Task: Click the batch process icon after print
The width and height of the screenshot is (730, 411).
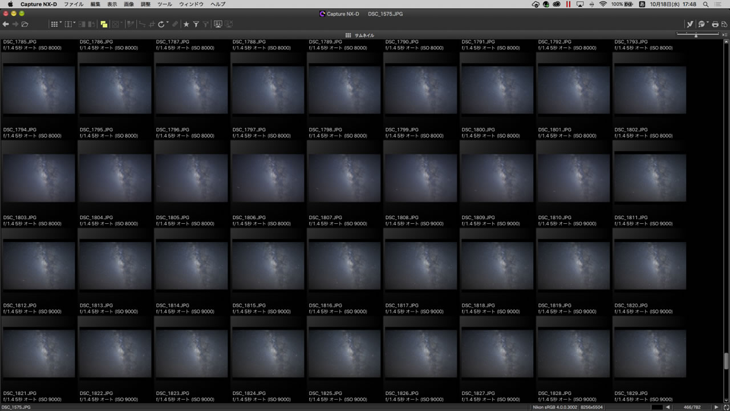Action: pyautogui.click(x=724, y=25)
